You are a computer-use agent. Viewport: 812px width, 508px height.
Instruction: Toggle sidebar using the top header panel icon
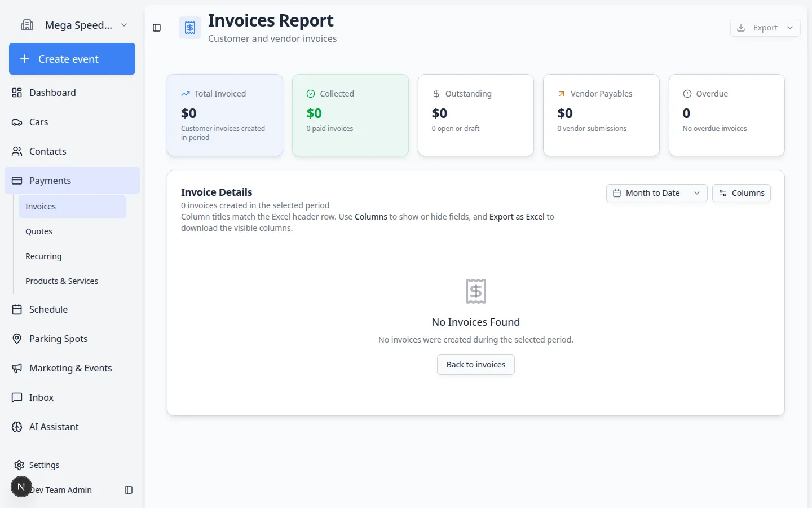click(x=157, y=28)
